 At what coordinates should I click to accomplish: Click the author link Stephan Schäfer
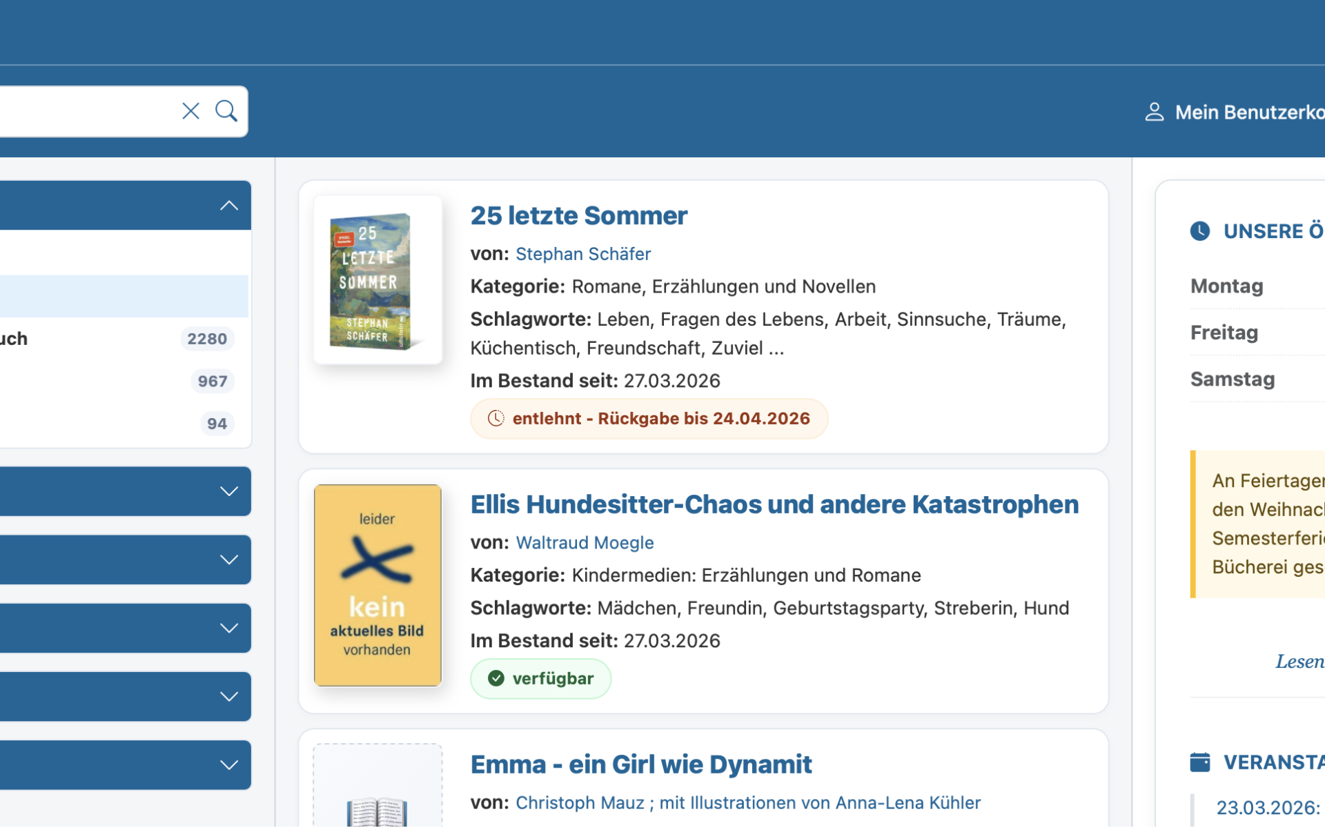[583, 254]
